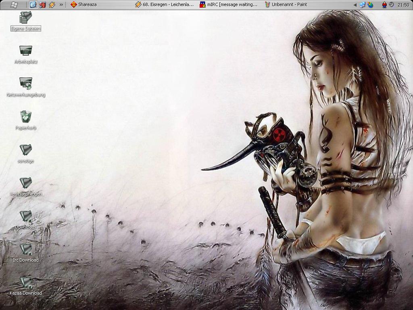Open the Arbeitsplatz desktop icon
413x310 pixels.
(x=26, y=51)
